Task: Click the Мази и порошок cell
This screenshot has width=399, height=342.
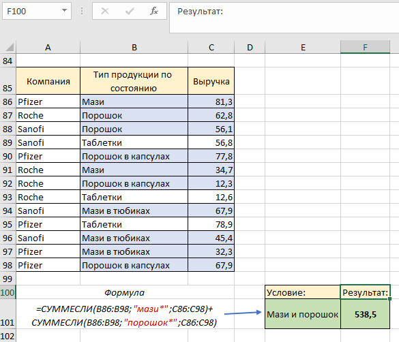Action: 303,314
